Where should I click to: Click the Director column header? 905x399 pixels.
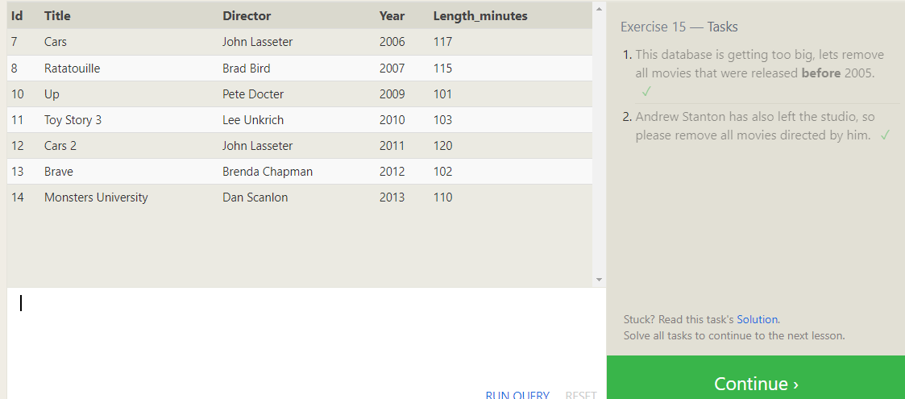(247, 16)
